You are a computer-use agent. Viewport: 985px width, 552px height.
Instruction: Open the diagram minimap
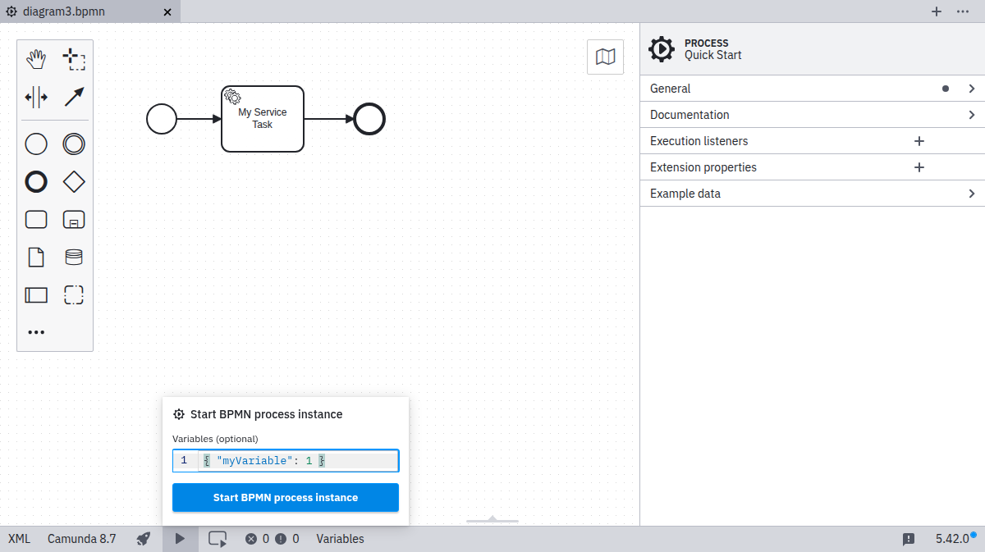(605, 57)
